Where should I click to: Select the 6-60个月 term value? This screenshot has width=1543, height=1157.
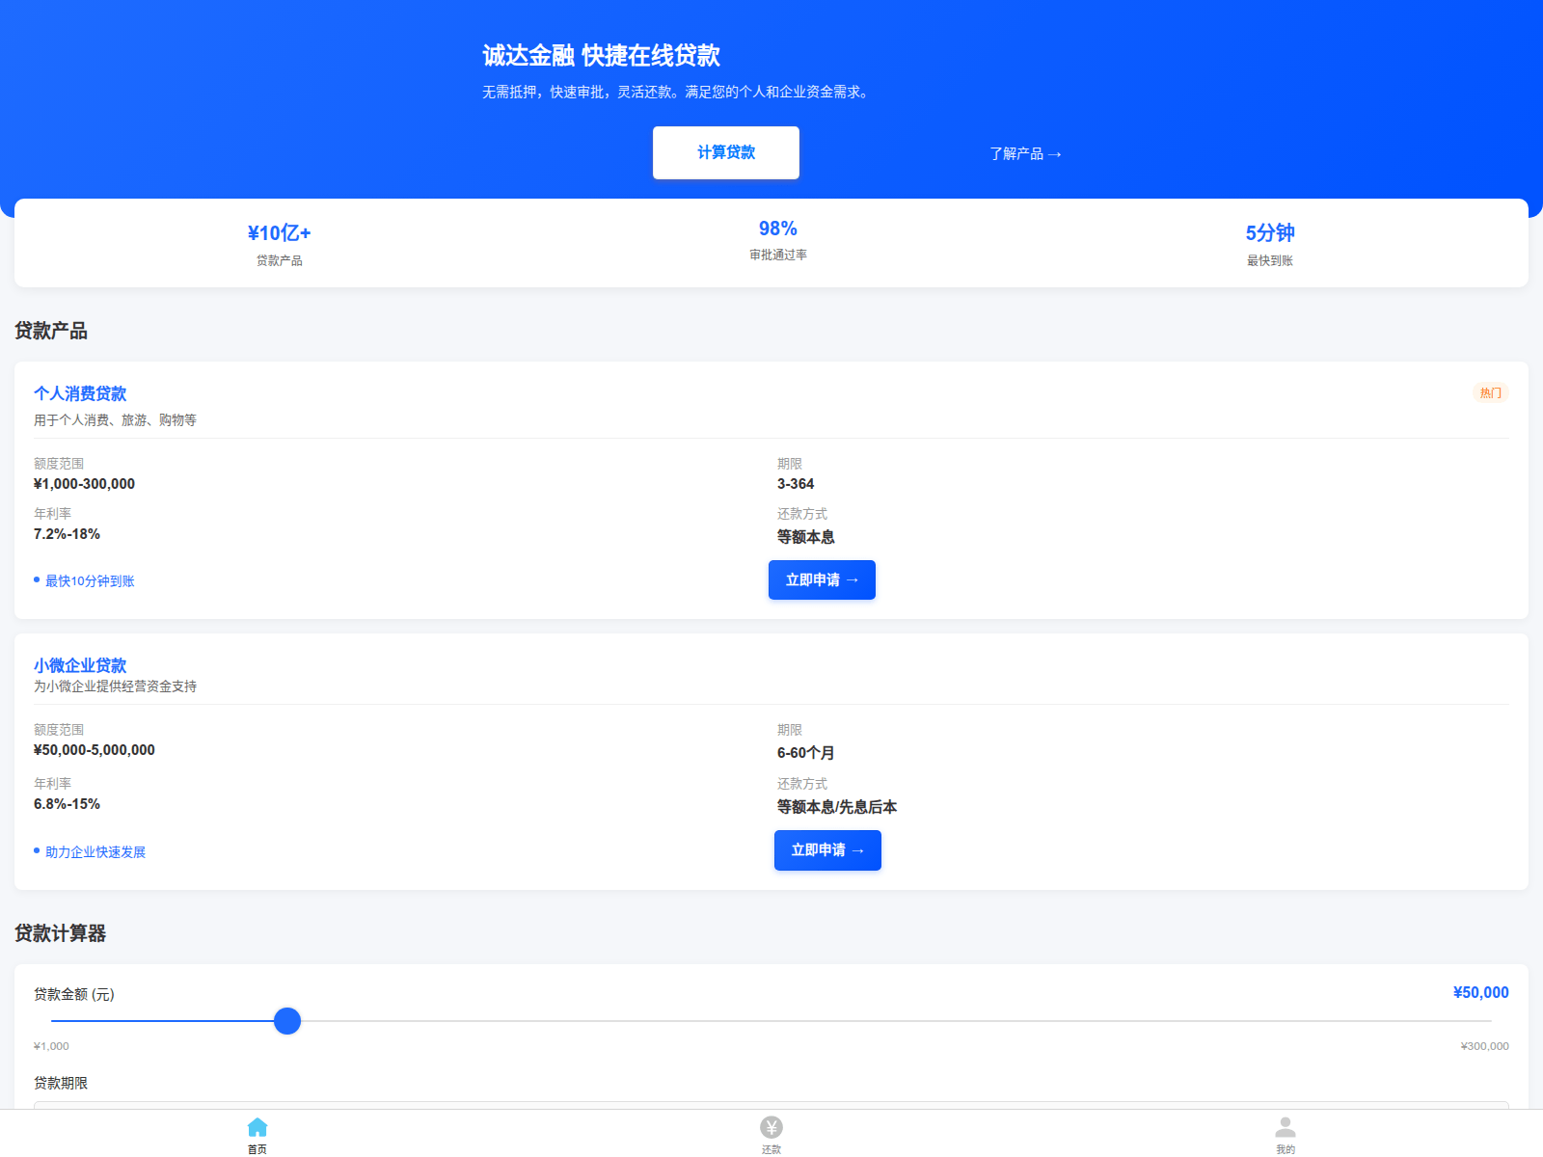(x=806, y=753)
